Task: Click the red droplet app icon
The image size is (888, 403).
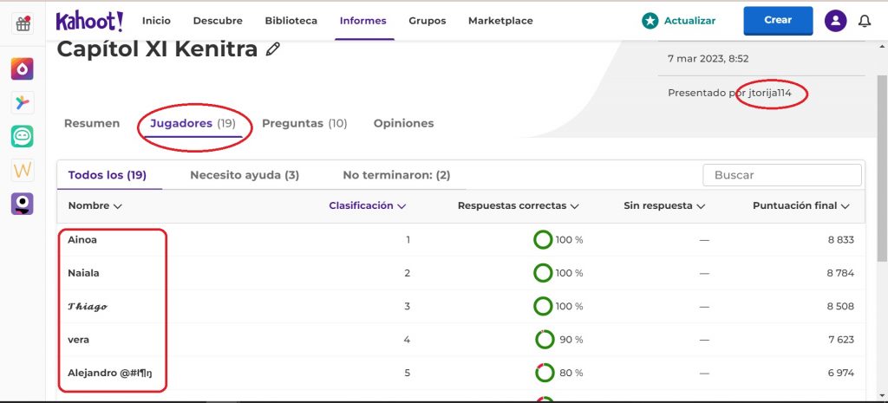Action: 23,69
